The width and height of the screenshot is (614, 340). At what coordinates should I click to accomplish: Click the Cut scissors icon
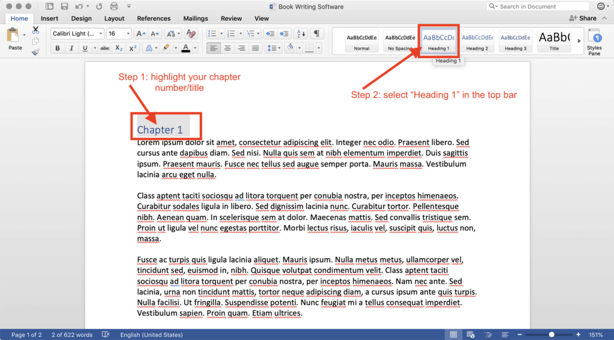click(x=35, y=30)
